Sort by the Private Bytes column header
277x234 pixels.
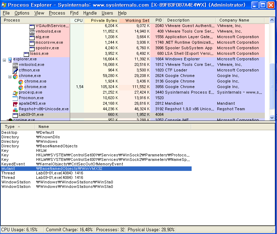click(x=102, y=20)
